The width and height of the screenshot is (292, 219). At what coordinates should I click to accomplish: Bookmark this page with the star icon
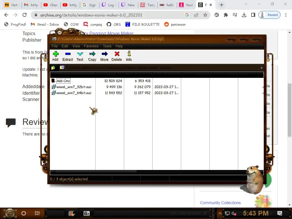point(205,15)
